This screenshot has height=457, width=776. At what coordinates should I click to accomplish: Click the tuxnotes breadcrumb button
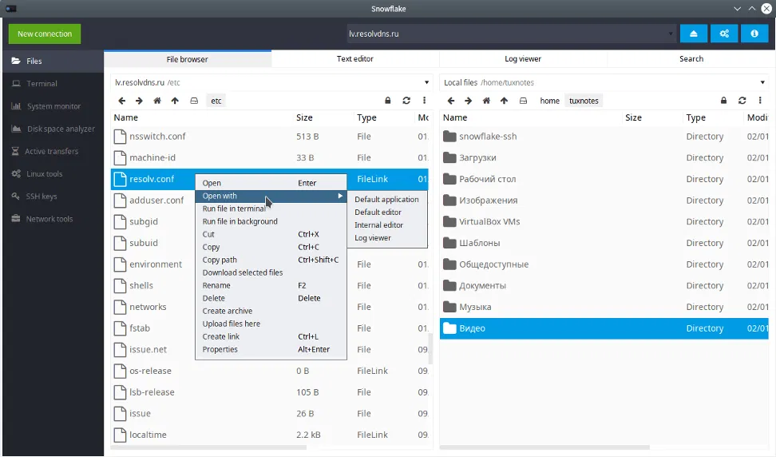coord(584,101)
